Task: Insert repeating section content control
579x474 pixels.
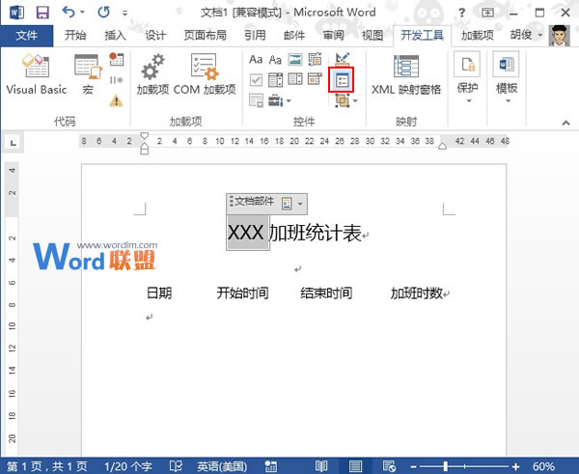Action: (x=256, y=100)
